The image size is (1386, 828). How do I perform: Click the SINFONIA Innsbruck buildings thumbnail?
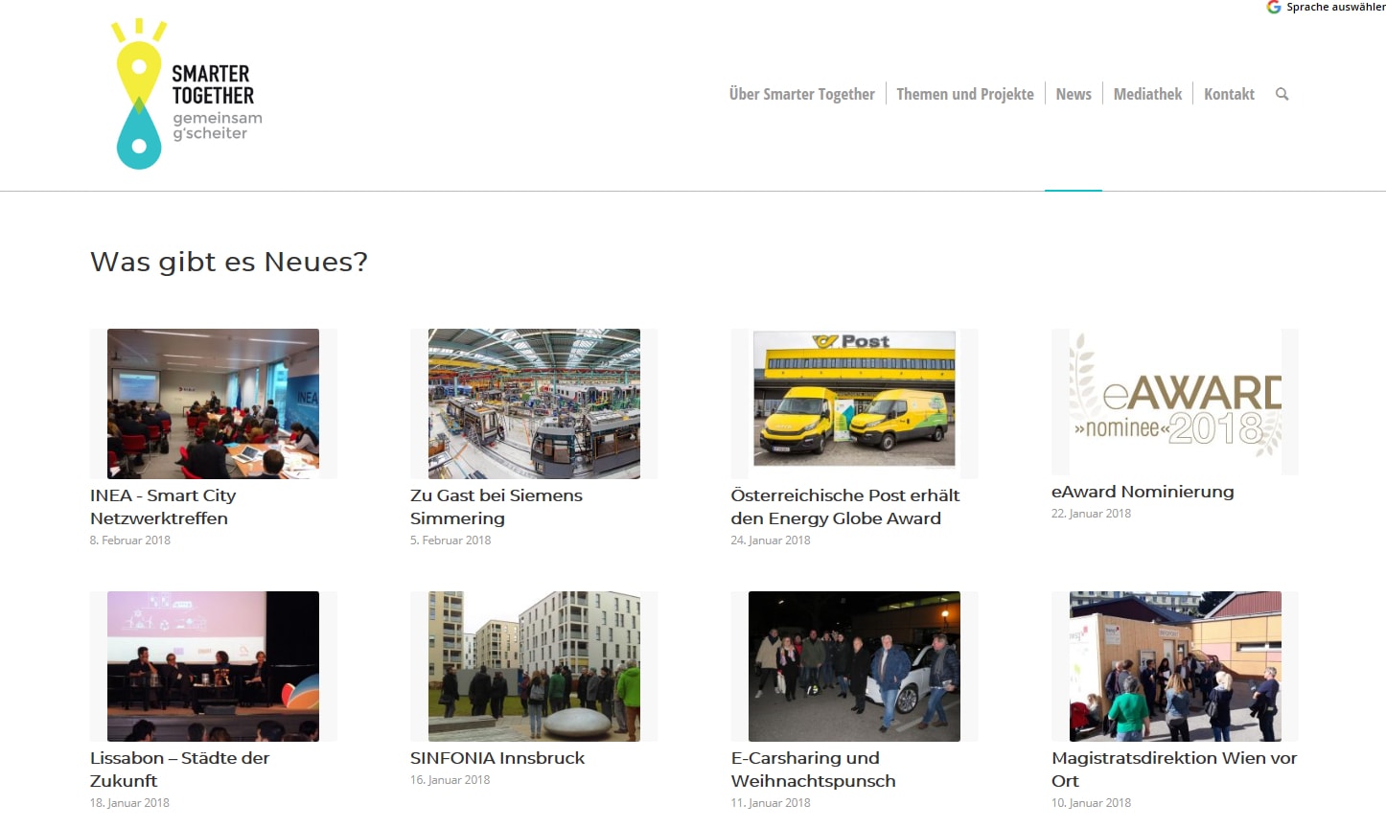tap(534, 666)
